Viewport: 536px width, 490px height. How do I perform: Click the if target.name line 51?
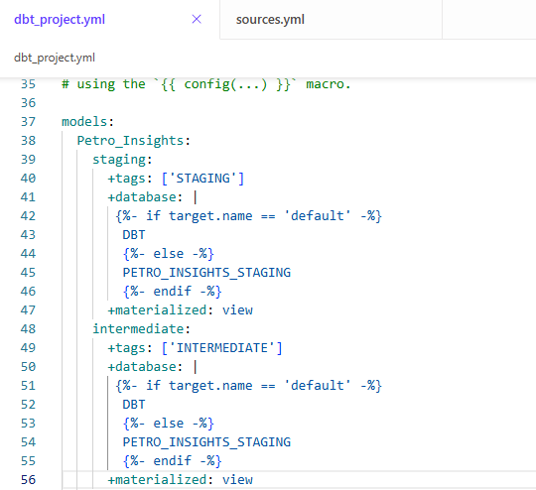point(248,386)
